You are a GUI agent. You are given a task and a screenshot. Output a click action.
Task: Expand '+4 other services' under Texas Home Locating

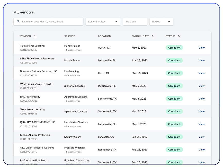tap(73, 50)
